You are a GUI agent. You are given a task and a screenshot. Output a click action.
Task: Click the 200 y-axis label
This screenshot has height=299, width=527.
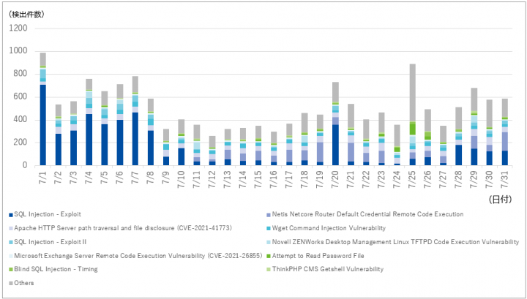coord(20,143)
